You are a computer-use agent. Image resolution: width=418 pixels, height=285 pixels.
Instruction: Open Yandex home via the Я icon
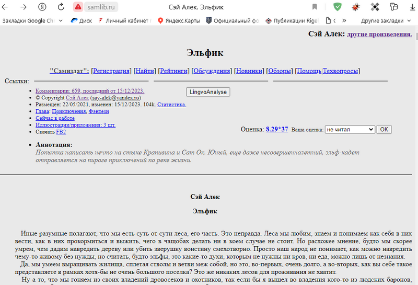point(42,7)
